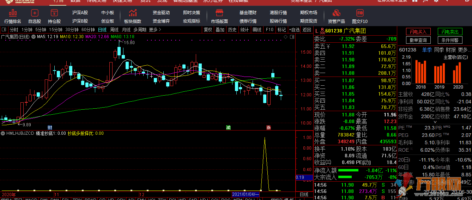Toggle left panel icon beside 分时
The height and width of the screenshot is (200, 472).
click(x=4, y=30)
